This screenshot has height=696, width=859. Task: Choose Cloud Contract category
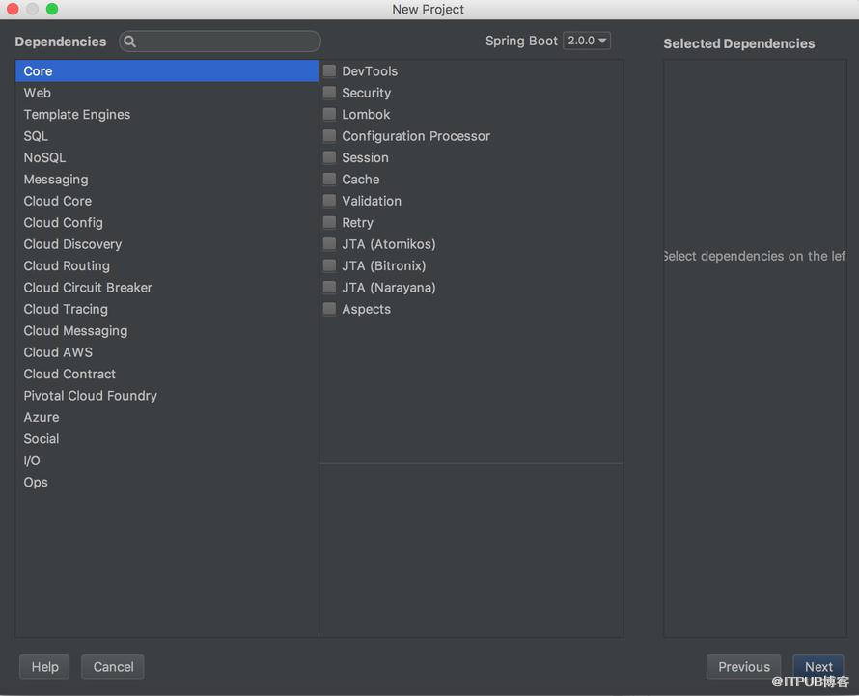click(x=167, y=375)
